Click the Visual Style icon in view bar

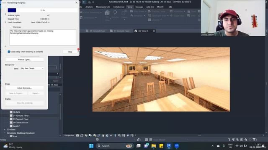pos(82,135)
